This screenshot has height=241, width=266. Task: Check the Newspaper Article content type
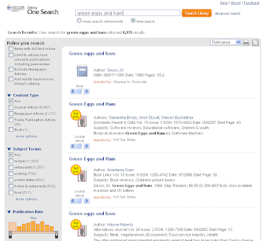[x=11, y=113]
